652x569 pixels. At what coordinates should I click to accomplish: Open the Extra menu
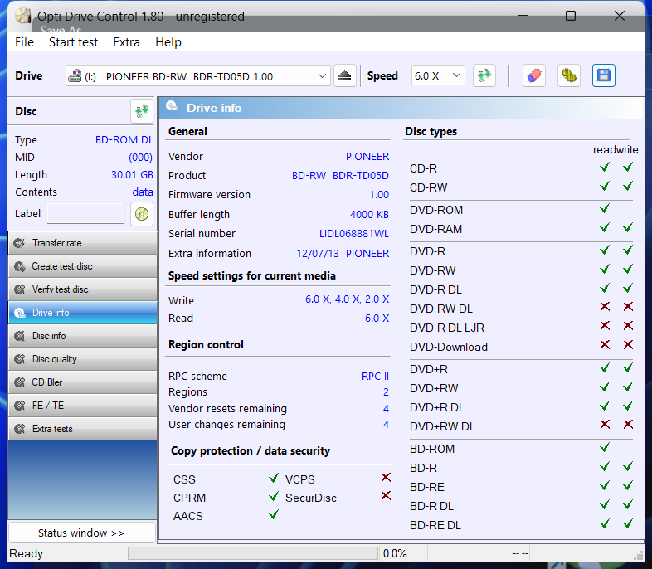[126, 42]
